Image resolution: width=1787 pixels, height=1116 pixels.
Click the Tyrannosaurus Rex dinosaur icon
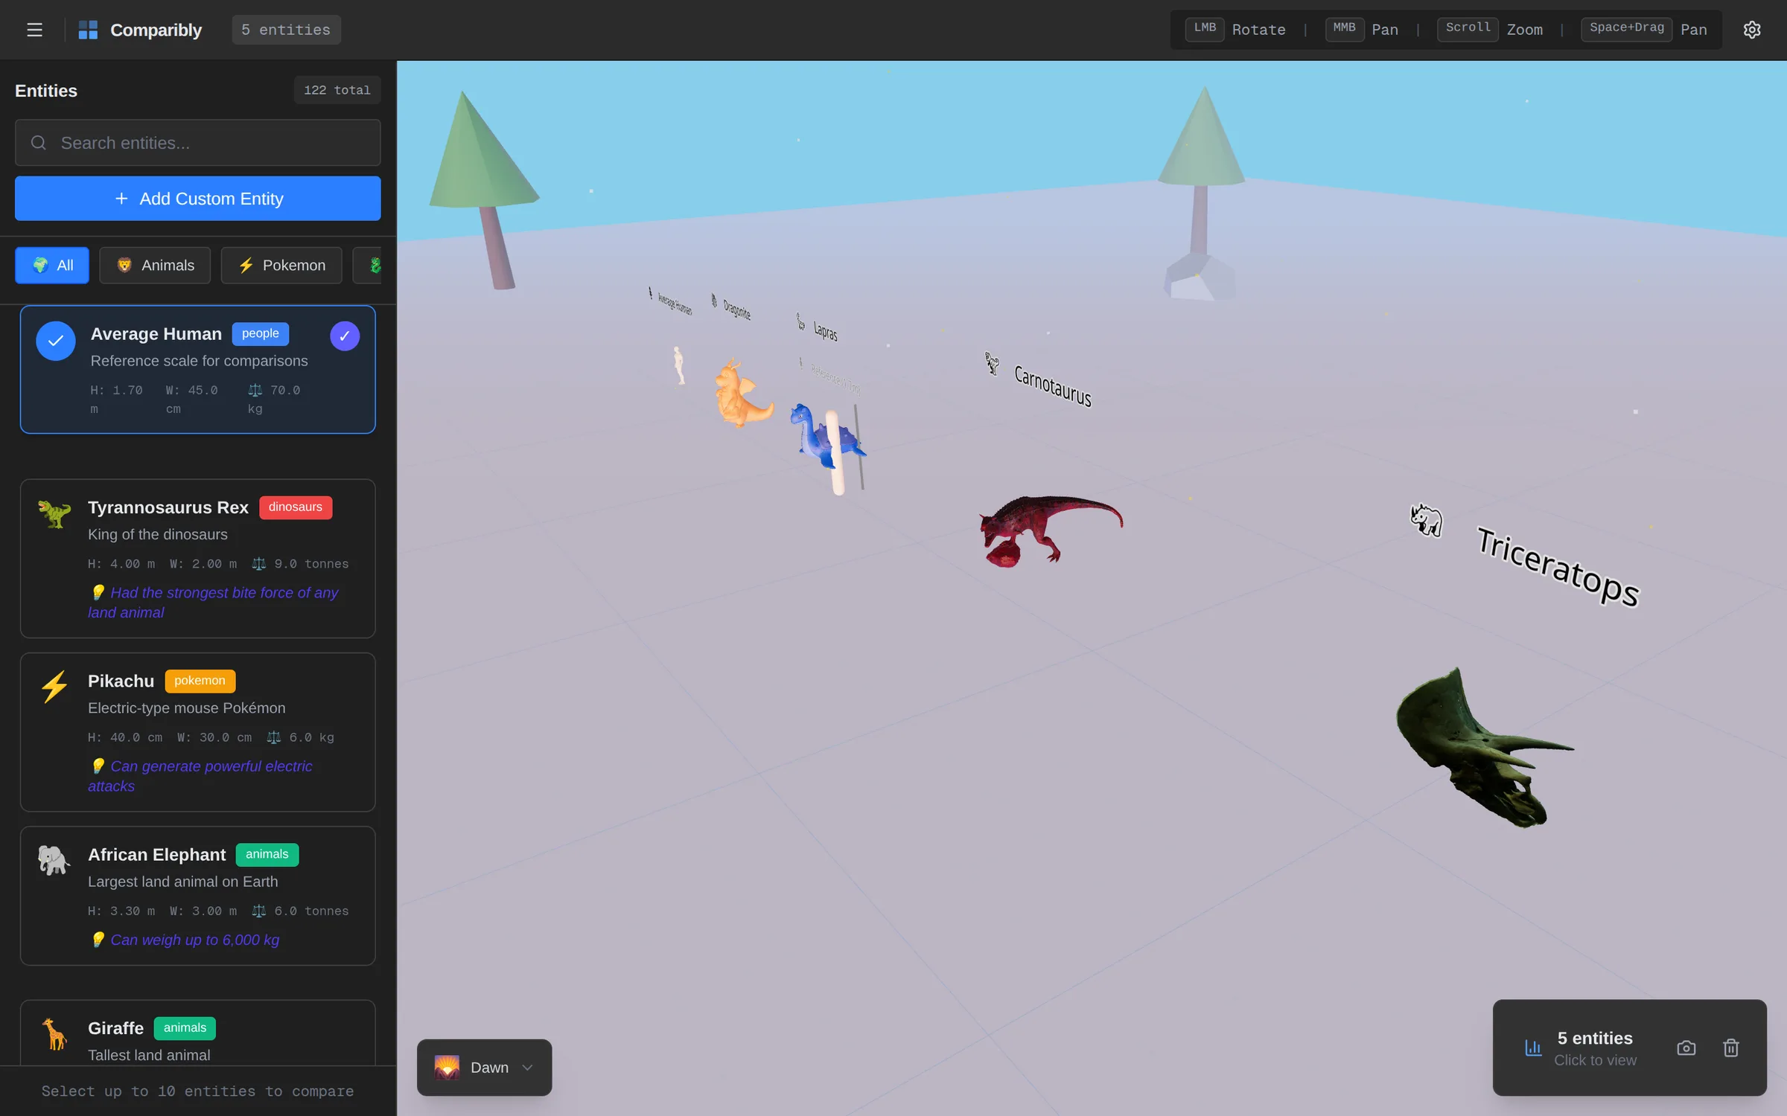(54, 513)
